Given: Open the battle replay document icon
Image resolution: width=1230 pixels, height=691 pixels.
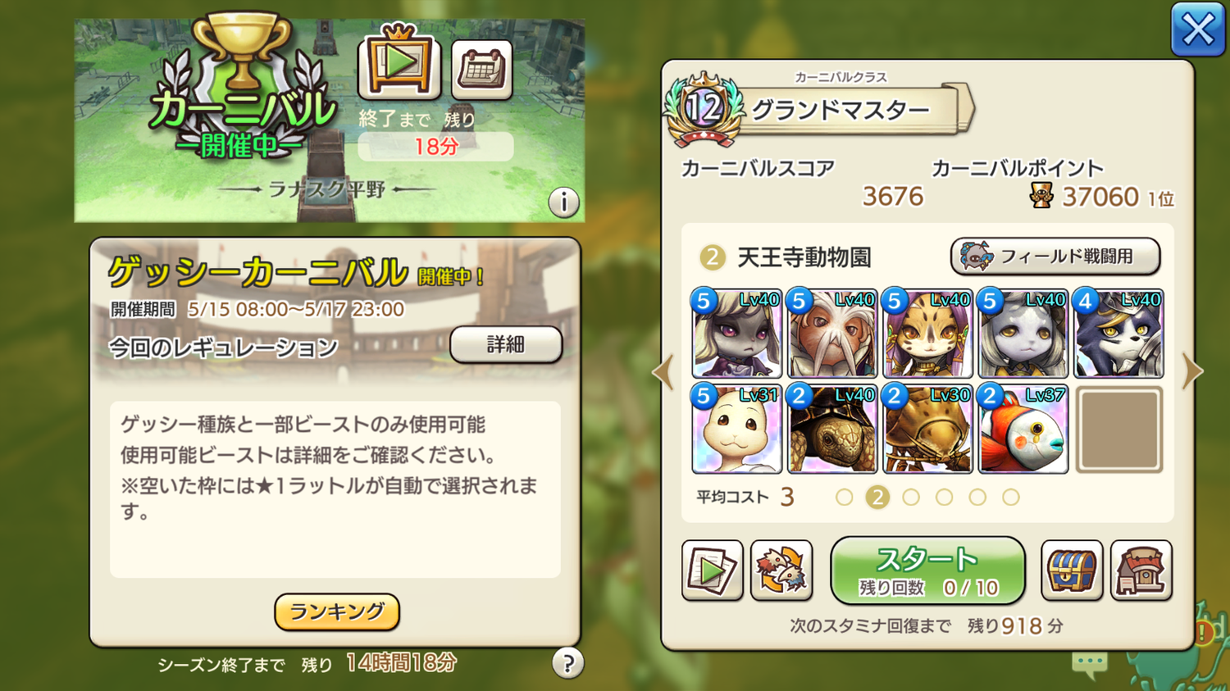Looking at the screenshot, I should tap(712, 571).
